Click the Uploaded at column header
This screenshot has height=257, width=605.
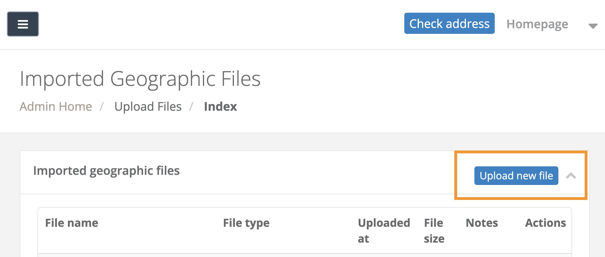click(x=384, y=230)
